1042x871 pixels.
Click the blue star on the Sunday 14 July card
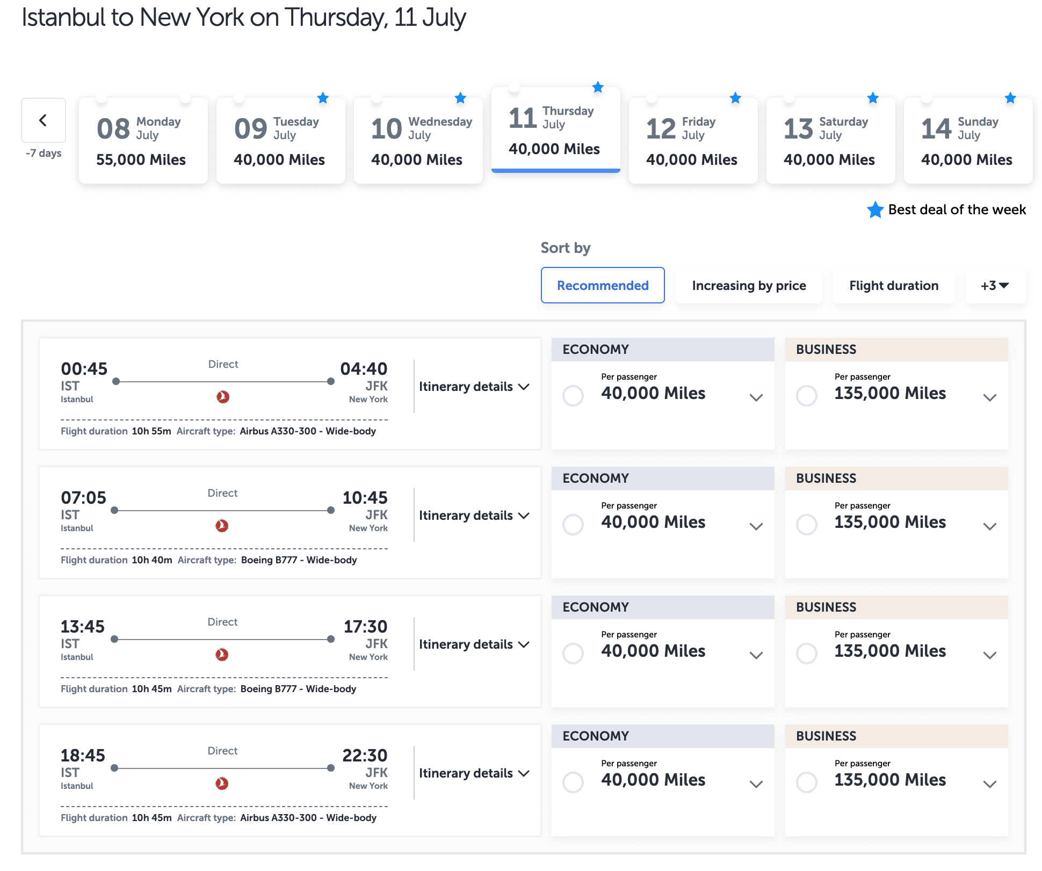pyautogui.click(x=1010, y=98)
